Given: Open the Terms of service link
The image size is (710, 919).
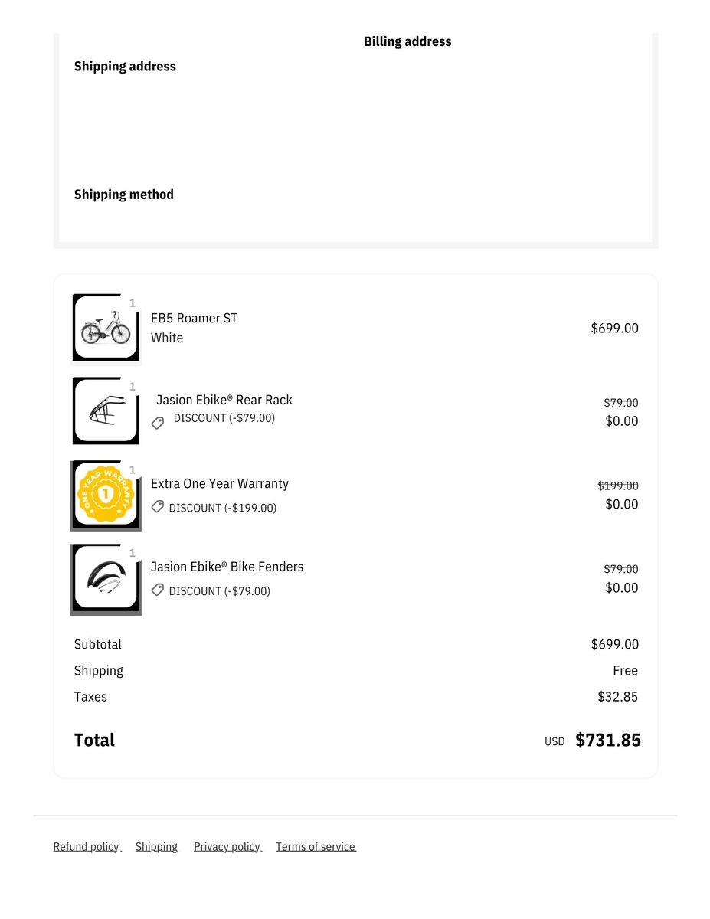Looking at the screenshot, I should 316,846.
